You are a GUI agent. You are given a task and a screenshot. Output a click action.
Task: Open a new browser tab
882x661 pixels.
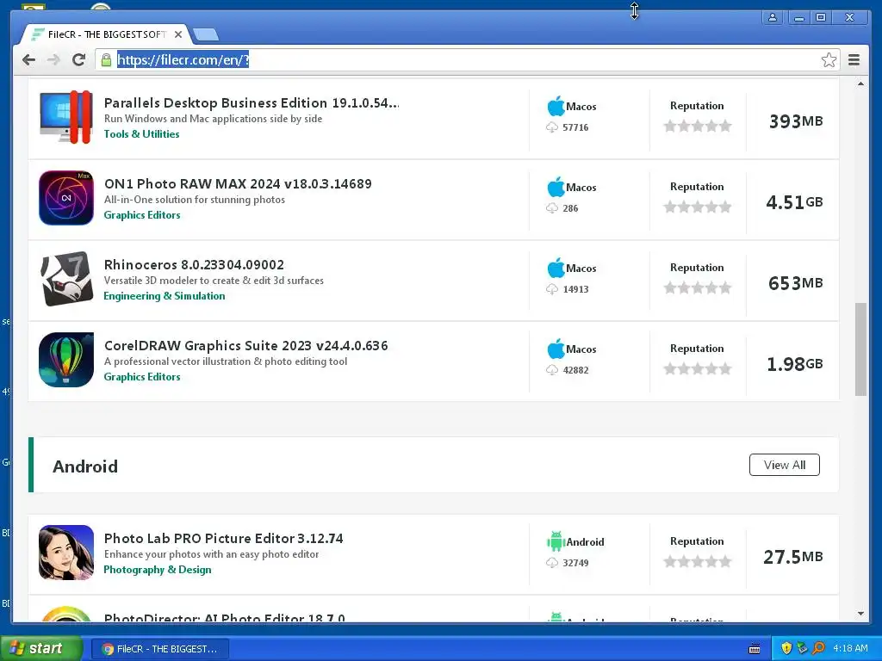[x=206, y=34]
